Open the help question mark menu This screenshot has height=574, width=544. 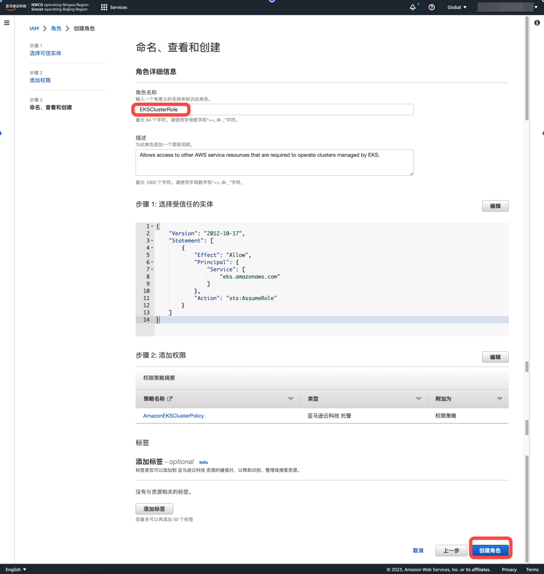[x=432, y=8]
